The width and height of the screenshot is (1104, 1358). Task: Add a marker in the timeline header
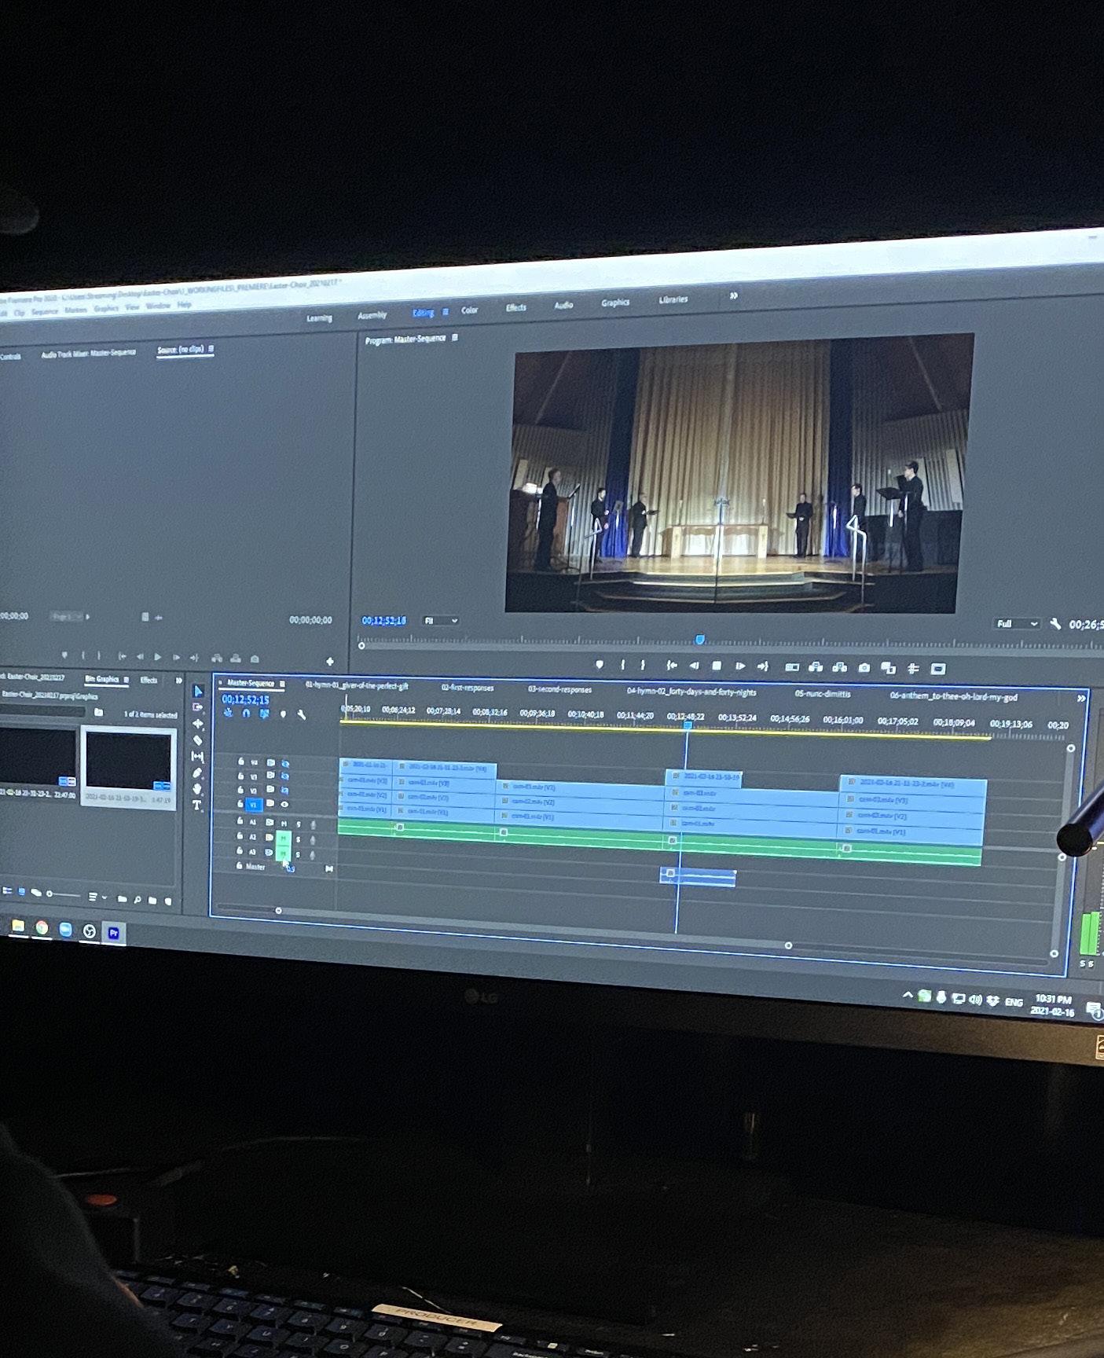click(x=283, y=714)
